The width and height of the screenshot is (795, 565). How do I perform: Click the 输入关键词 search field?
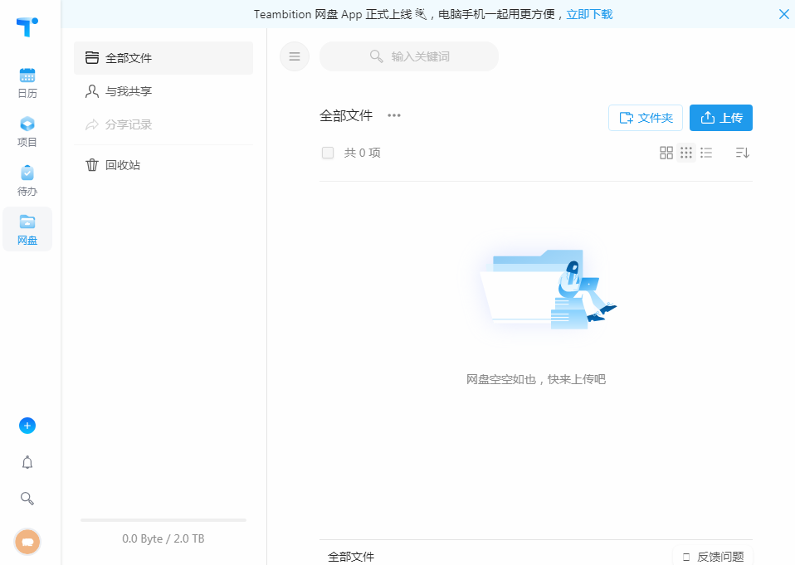click(x=409, y=56)
